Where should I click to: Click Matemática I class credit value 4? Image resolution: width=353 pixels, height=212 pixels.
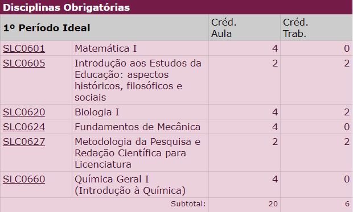click(x=275, y=48)
